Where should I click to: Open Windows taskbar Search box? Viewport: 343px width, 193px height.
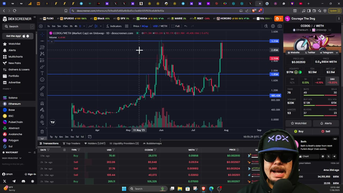pyautogui.click(x=147, y=189)
